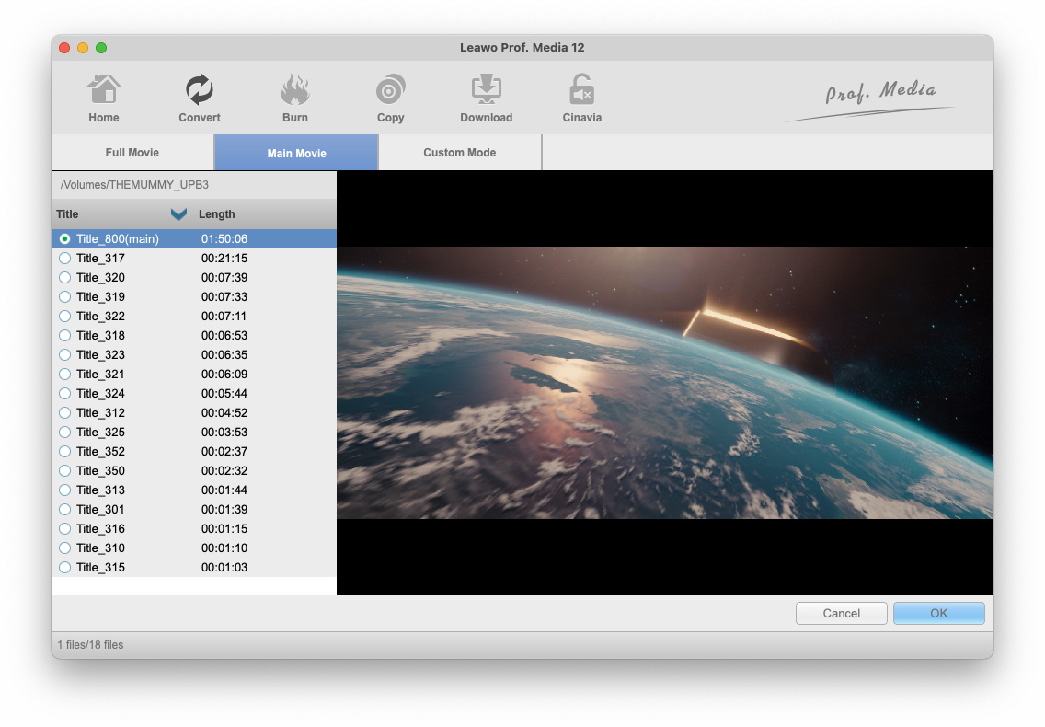1045x727 pixels.
Task: Open the Cinavia unlock icon
Action: click(x=581, y=91)
